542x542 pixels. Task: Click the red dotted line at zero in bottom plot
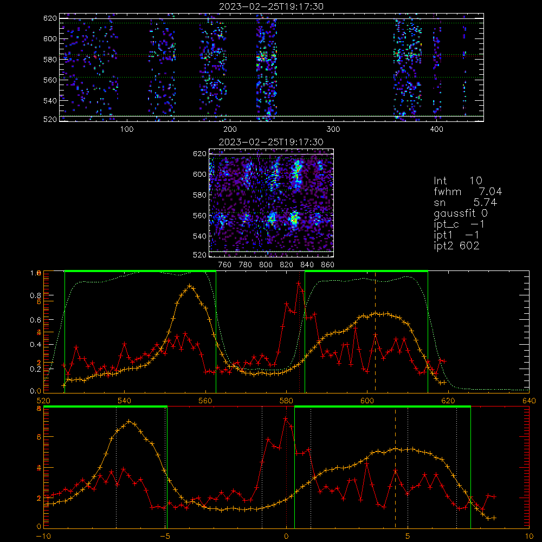pos(286,467)
